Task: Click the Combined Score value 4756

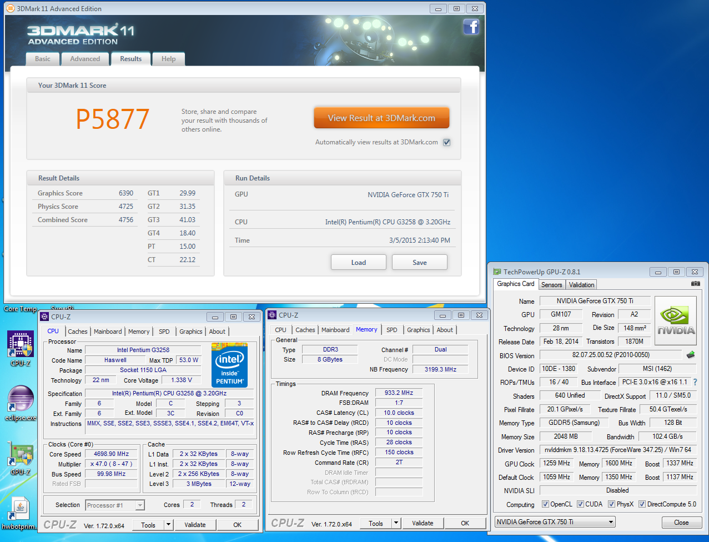Action: [126, 220]
